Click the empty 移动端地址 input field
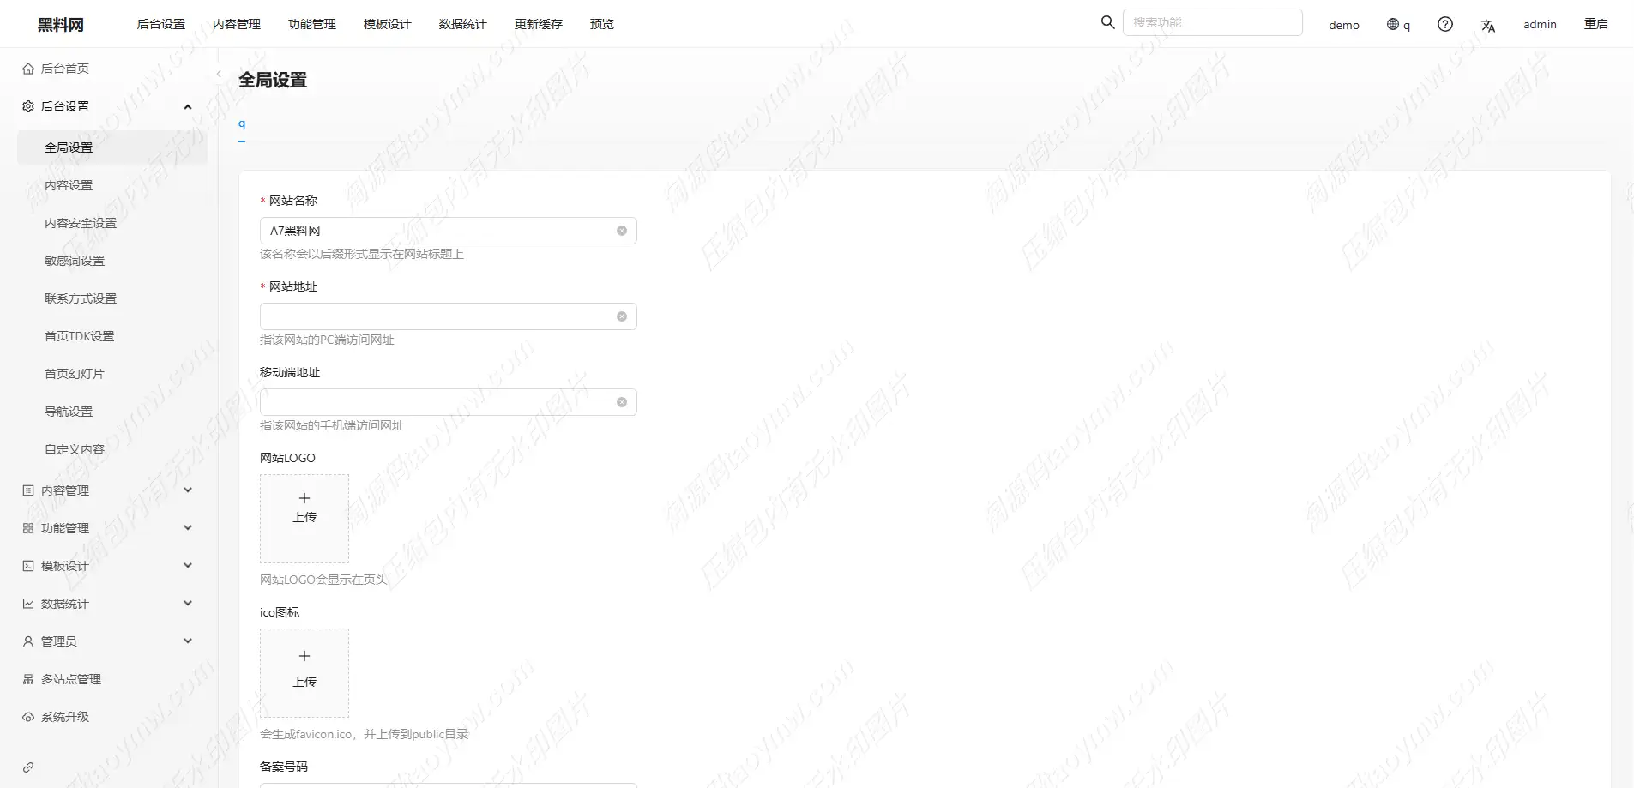 [449, 402]
